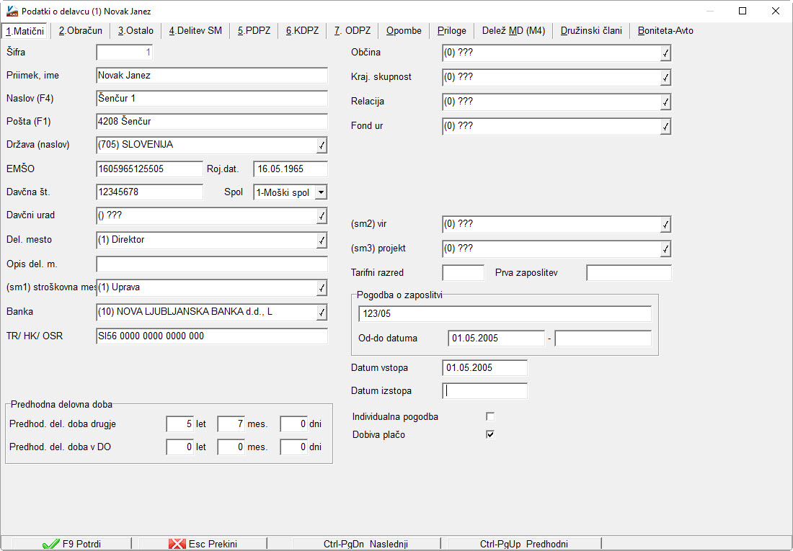Viewport: 793px width, 551px height.
Task: Open the (sm3) projekt lookup arrow
Action: [665, 249]
